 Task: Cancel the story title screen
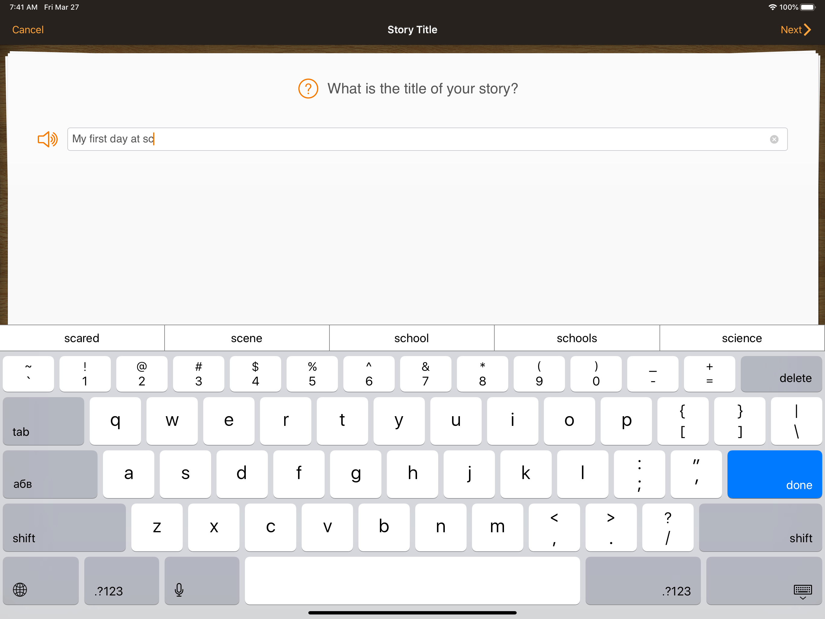[28, 30]
